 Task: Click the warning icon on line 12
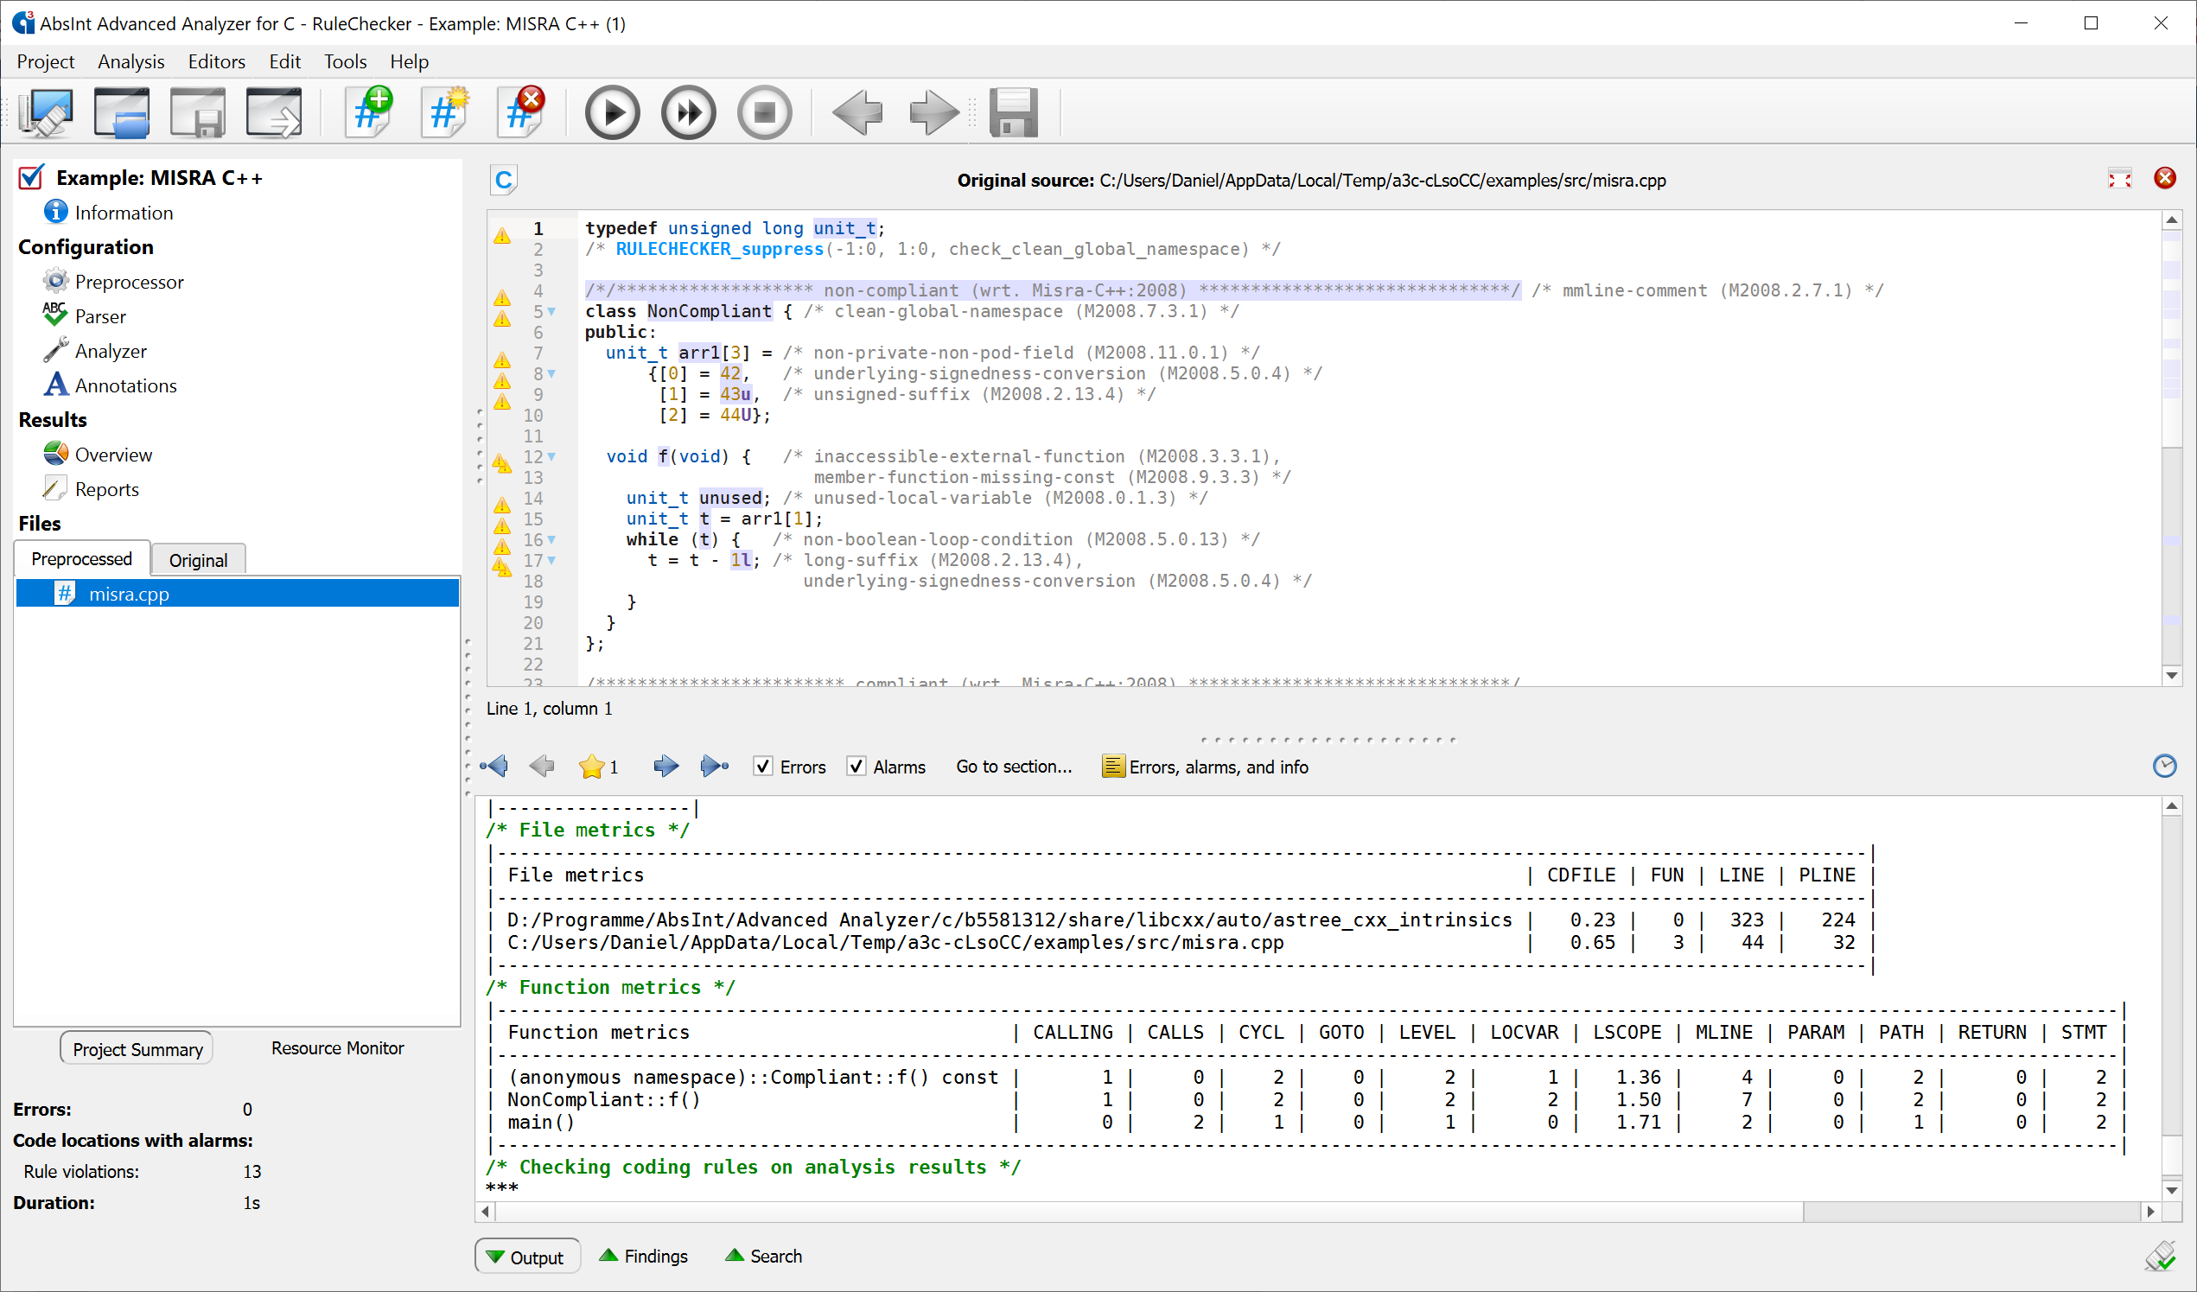pyautogui.click(x=502, y=463)
